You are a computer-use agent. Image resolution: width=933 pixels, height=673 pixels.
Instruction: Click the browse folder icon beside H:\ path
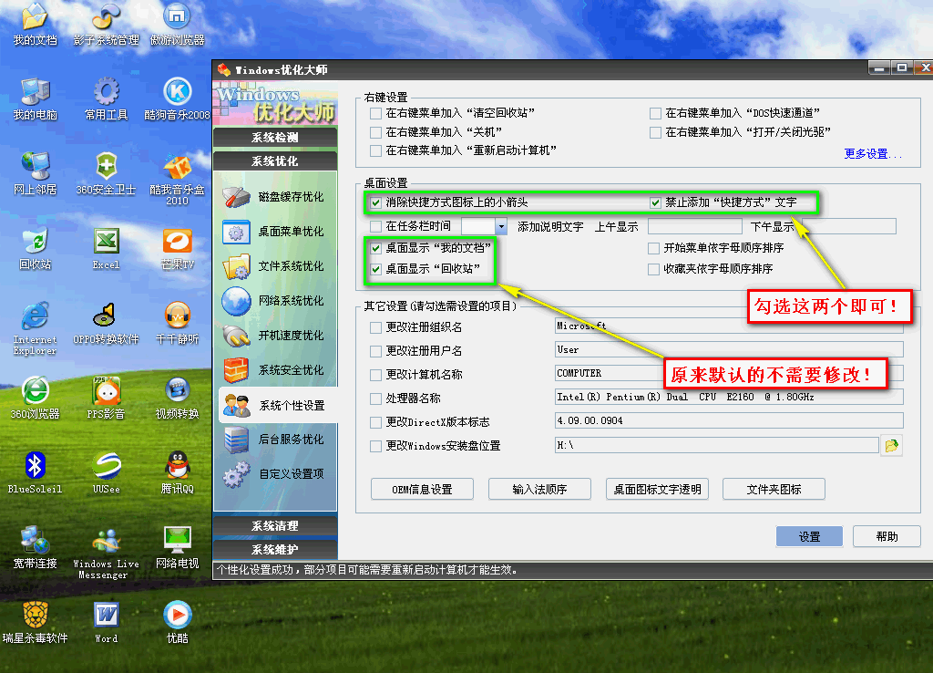891,446
